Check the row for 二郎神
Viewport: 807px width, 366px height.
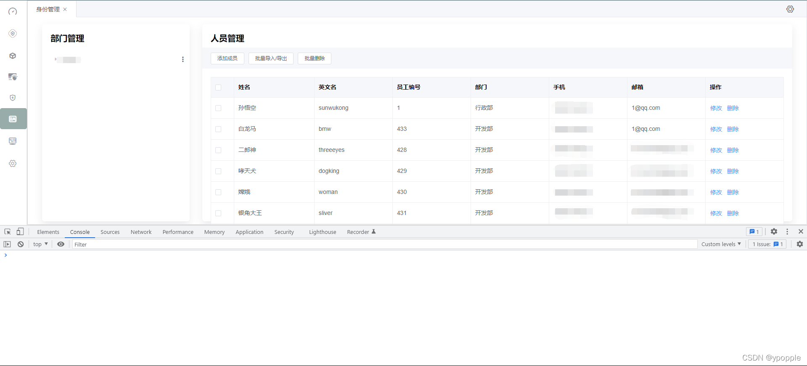click(x=218, y=150)
